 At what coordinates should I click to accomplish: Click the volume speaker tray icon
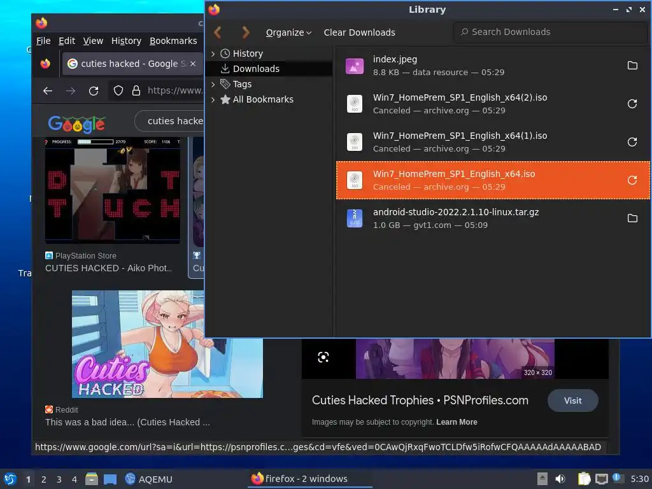click(x=560, y=479)
